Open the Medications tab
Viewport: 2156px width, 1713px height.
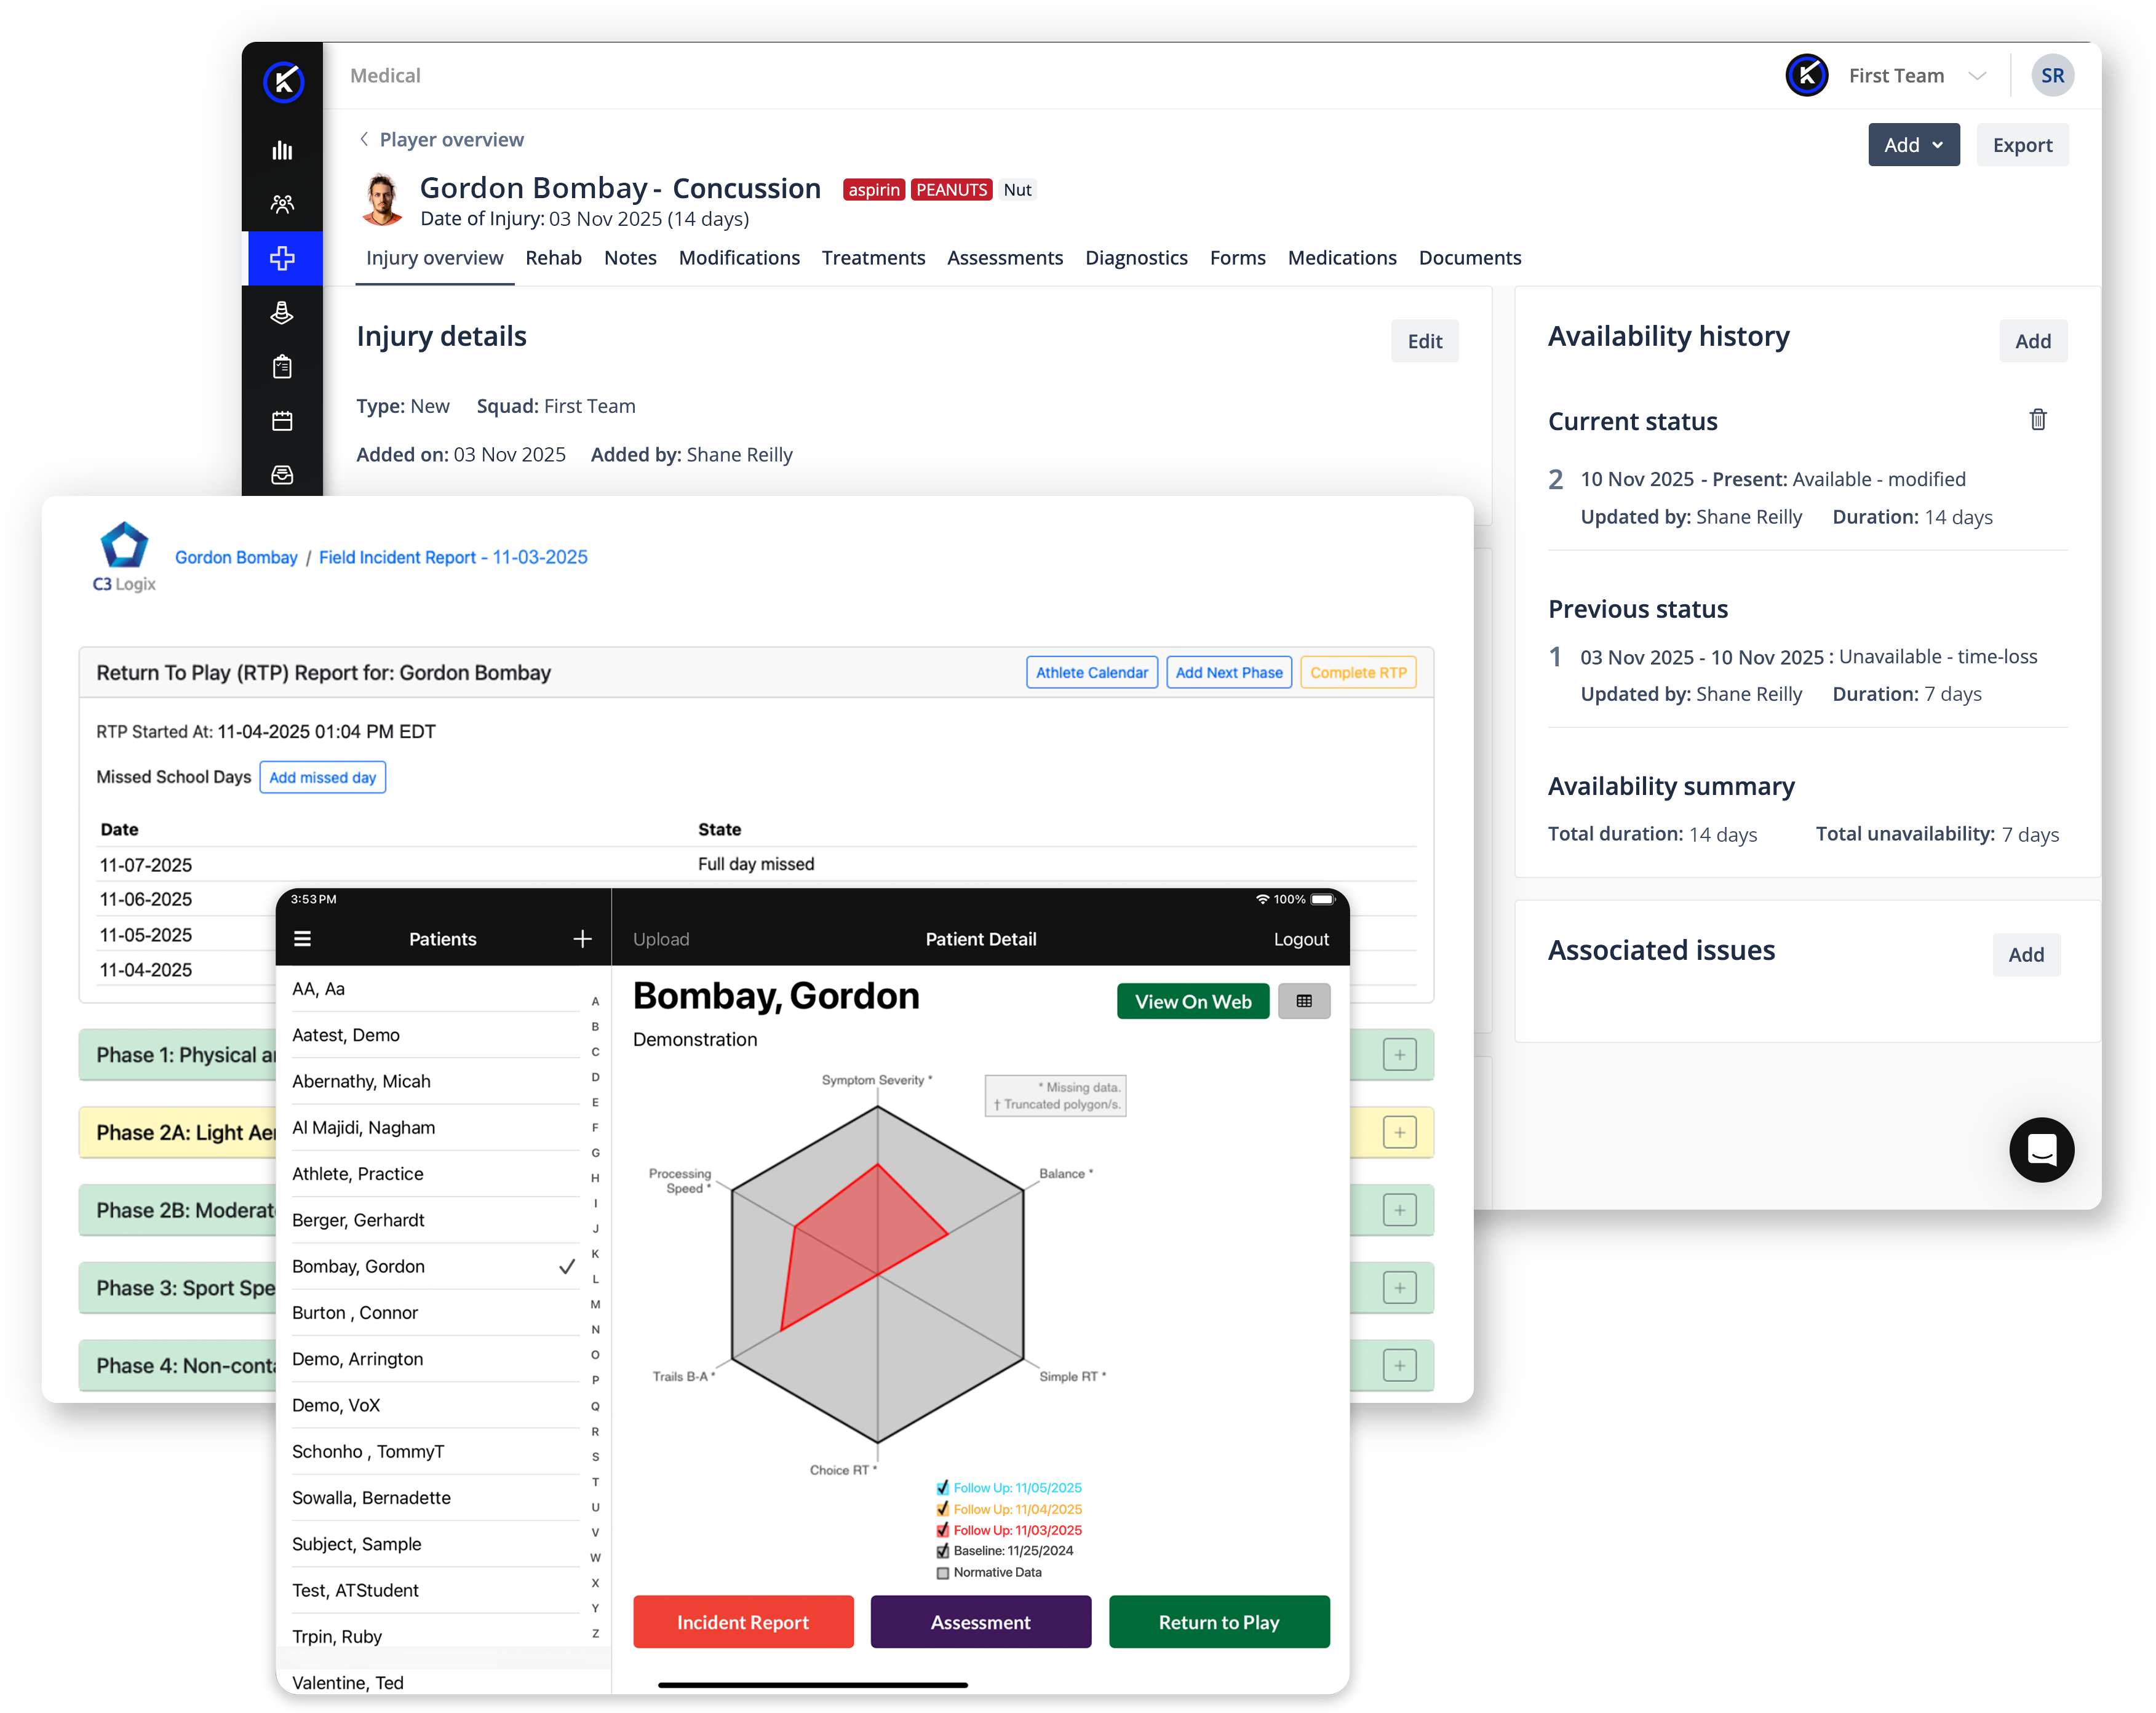pyautogui.click(x=1341, y=258)
